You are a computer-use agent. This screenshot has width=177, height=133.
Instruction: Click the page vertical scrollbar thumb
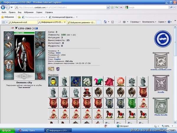(x=175, y=42)
